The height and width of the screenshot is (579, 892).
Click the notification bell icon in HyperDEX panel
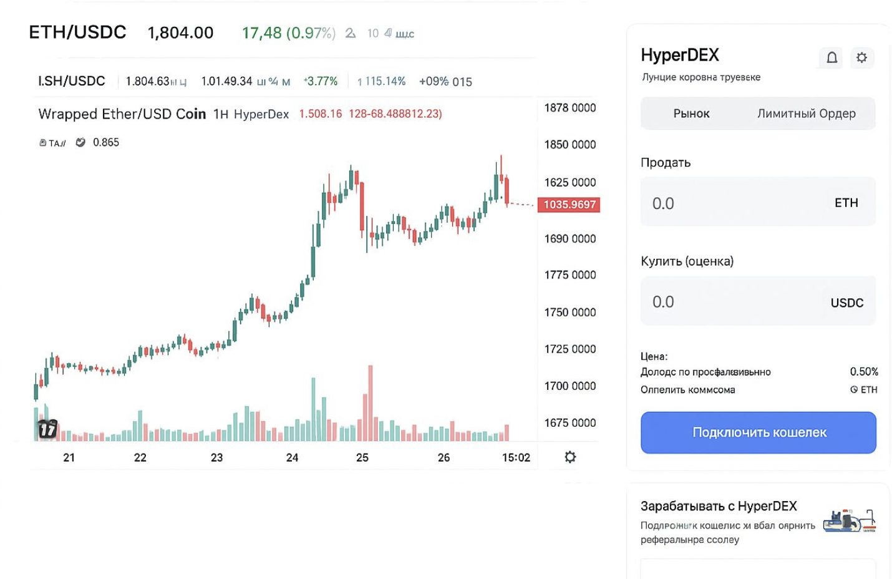pyautogui.click(x=831, y=58)
